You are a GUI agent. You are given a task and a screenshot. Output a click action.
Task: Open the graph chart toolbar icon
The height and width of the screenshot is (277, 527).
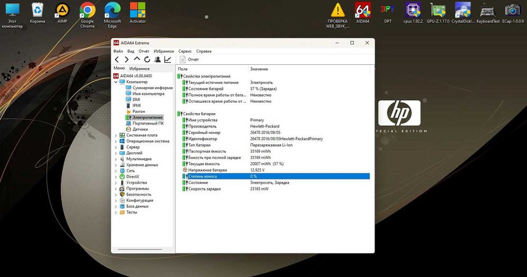click(168, 60)
